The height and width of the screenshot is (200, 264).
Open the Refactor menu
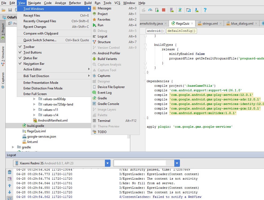[75, 3]
